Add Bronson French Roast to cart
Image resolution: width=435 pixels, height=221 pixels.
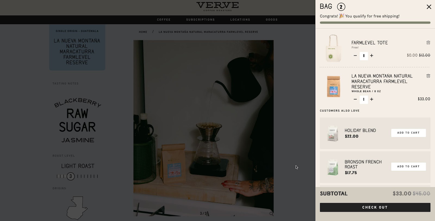(408, 166)
